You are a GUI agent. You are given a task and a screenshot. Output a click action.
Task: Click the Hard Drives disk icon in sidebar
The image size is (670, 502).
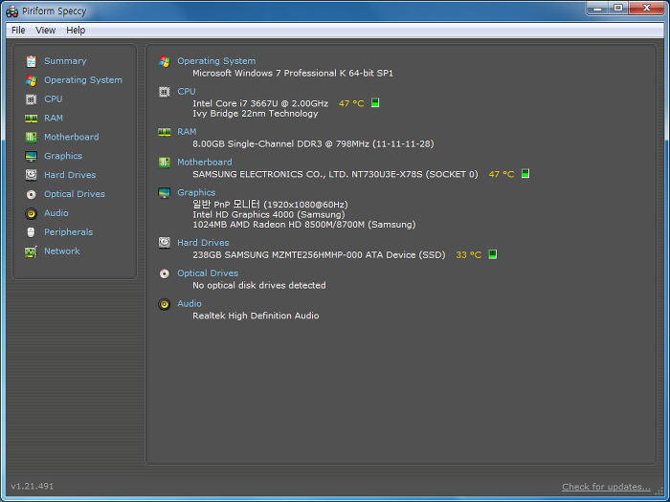tap(31, 175)
